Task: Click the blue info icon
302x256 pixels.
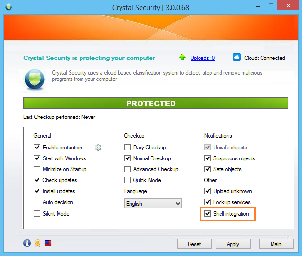Action: coord(27,243)
